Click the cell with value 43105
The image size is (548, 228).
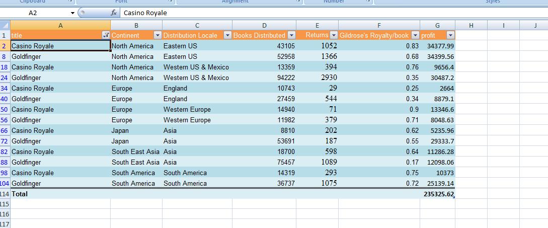[264, 46]
